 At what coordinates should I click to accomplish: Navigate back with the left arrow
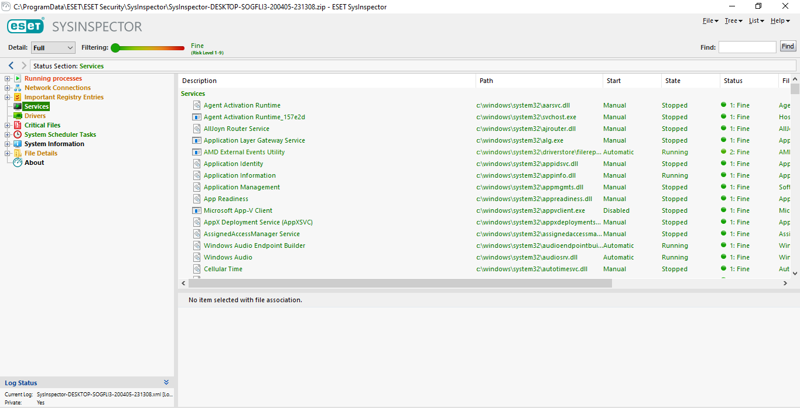click(11, 65)
